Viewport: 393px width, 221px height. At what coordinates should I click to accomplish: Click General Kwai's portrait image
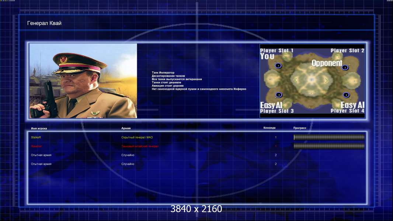pos(83,81)
